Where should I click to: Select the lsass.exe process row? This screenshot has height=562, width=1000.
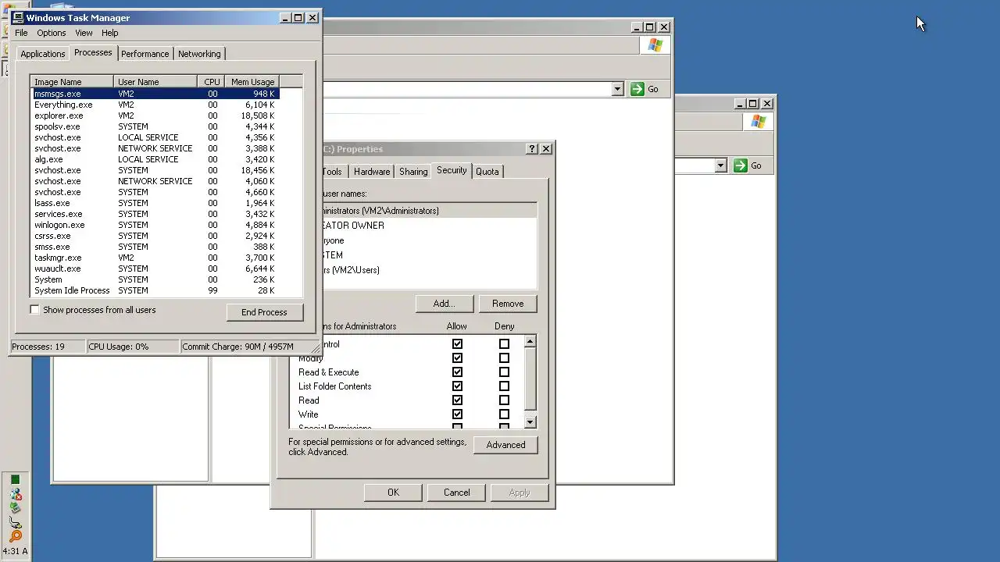click(x=155, y=203)
